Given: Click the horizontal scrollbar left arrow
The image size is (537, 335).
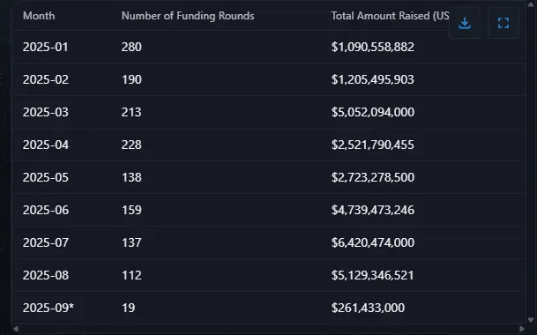Looking at the screenshot, I should click(x=16, y=329).
